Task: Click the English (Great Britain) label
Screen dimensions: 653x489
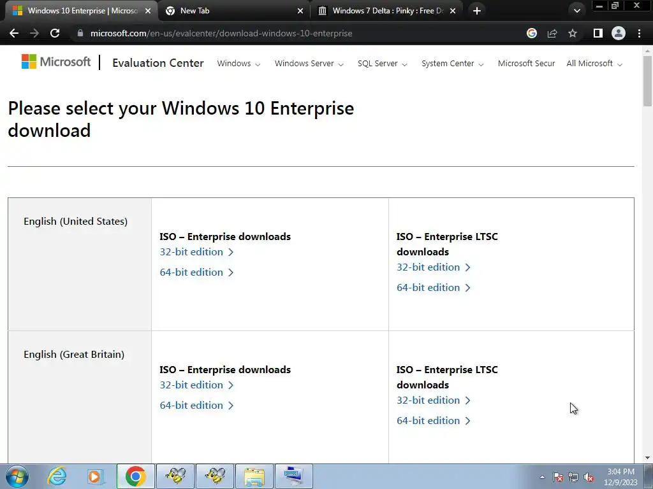Action: tap(74, 354)
